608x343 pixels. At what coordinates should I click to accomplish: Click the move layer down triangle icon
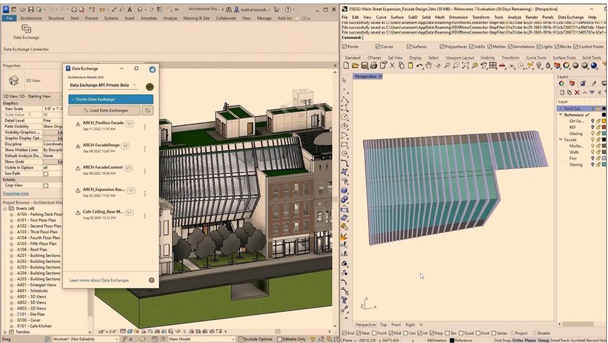tap(592, 92)
